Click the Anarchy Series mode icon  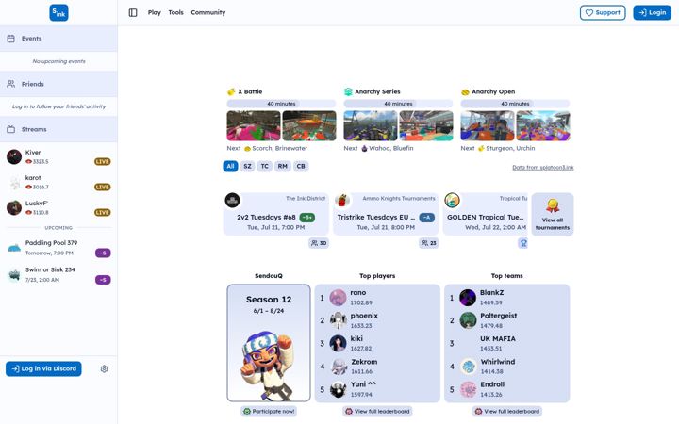[348, 91]
